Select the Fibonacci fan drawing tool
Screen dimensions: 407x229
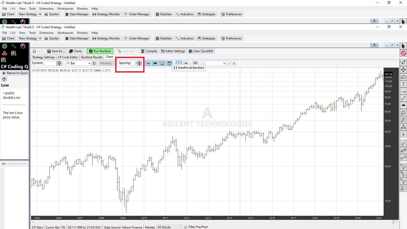(x=403, y=174)
